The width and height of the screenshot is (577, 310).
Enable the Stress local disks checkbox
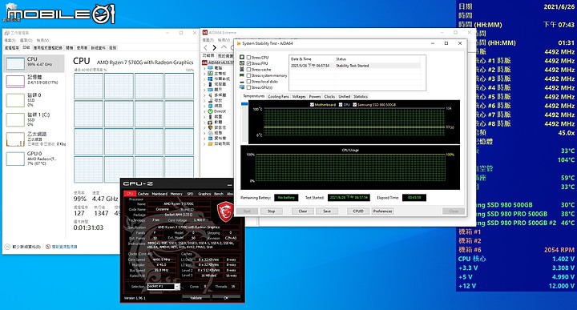pyautogui.click(x=248, y=82)
